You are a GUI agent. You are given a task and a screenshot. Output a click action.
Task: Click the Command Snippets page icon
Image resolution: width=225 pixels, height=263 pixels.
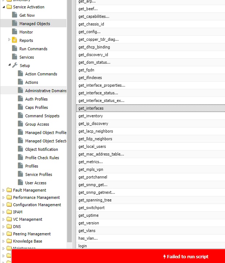pyautogui.click(x=20, y=115)
